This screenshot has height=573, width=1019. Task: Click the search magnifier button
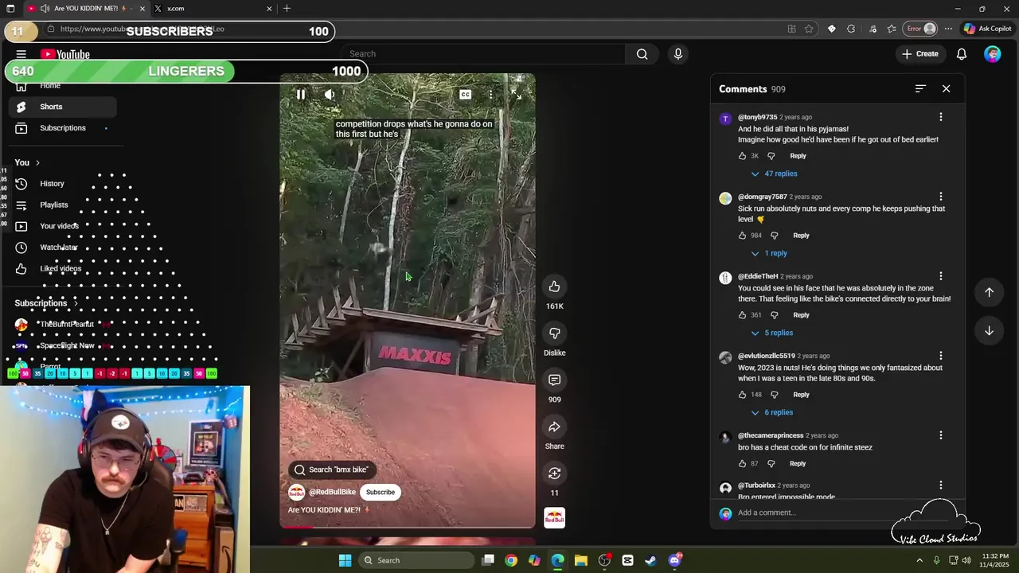coord(642,54)
